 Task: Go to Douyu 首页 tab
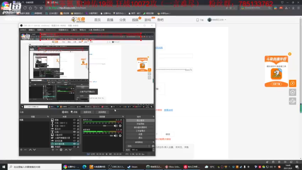[x=97, y=20]
